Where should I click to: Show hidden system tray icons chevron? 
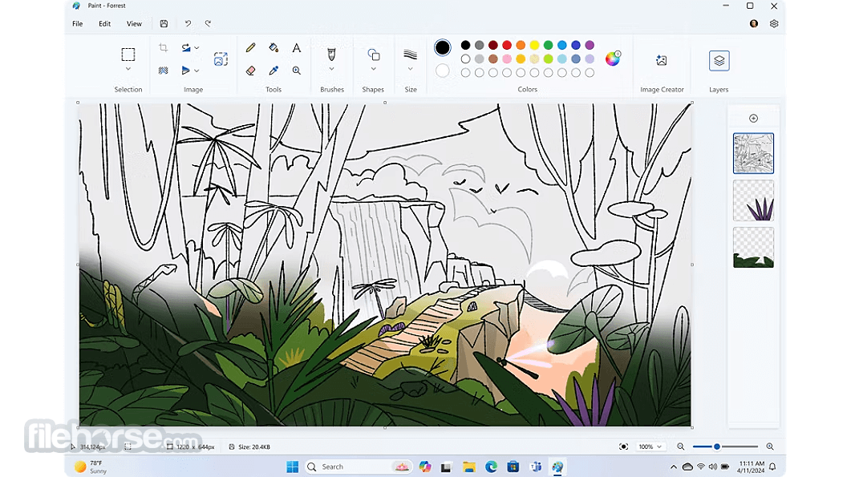coord(674,467)
